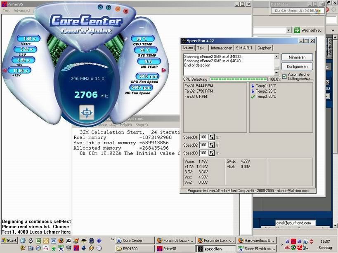338x253 pixels.
Task: Expand hidden tray icons with the chevron
Action: click(282, 244)
